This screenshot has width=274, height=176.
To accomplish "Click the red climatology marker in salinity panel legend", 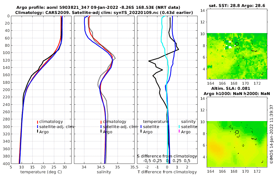I will [x=101, y=122].
